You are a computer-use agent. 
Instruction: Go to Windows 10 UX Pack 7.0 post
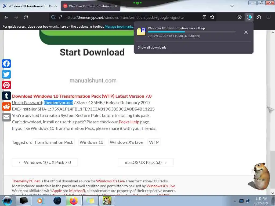pyautogui.click(x=45, y=162)
